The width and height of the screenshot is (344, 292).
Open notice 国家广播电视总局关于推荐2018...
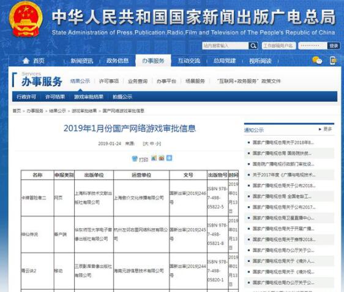(x=284, y=239)
